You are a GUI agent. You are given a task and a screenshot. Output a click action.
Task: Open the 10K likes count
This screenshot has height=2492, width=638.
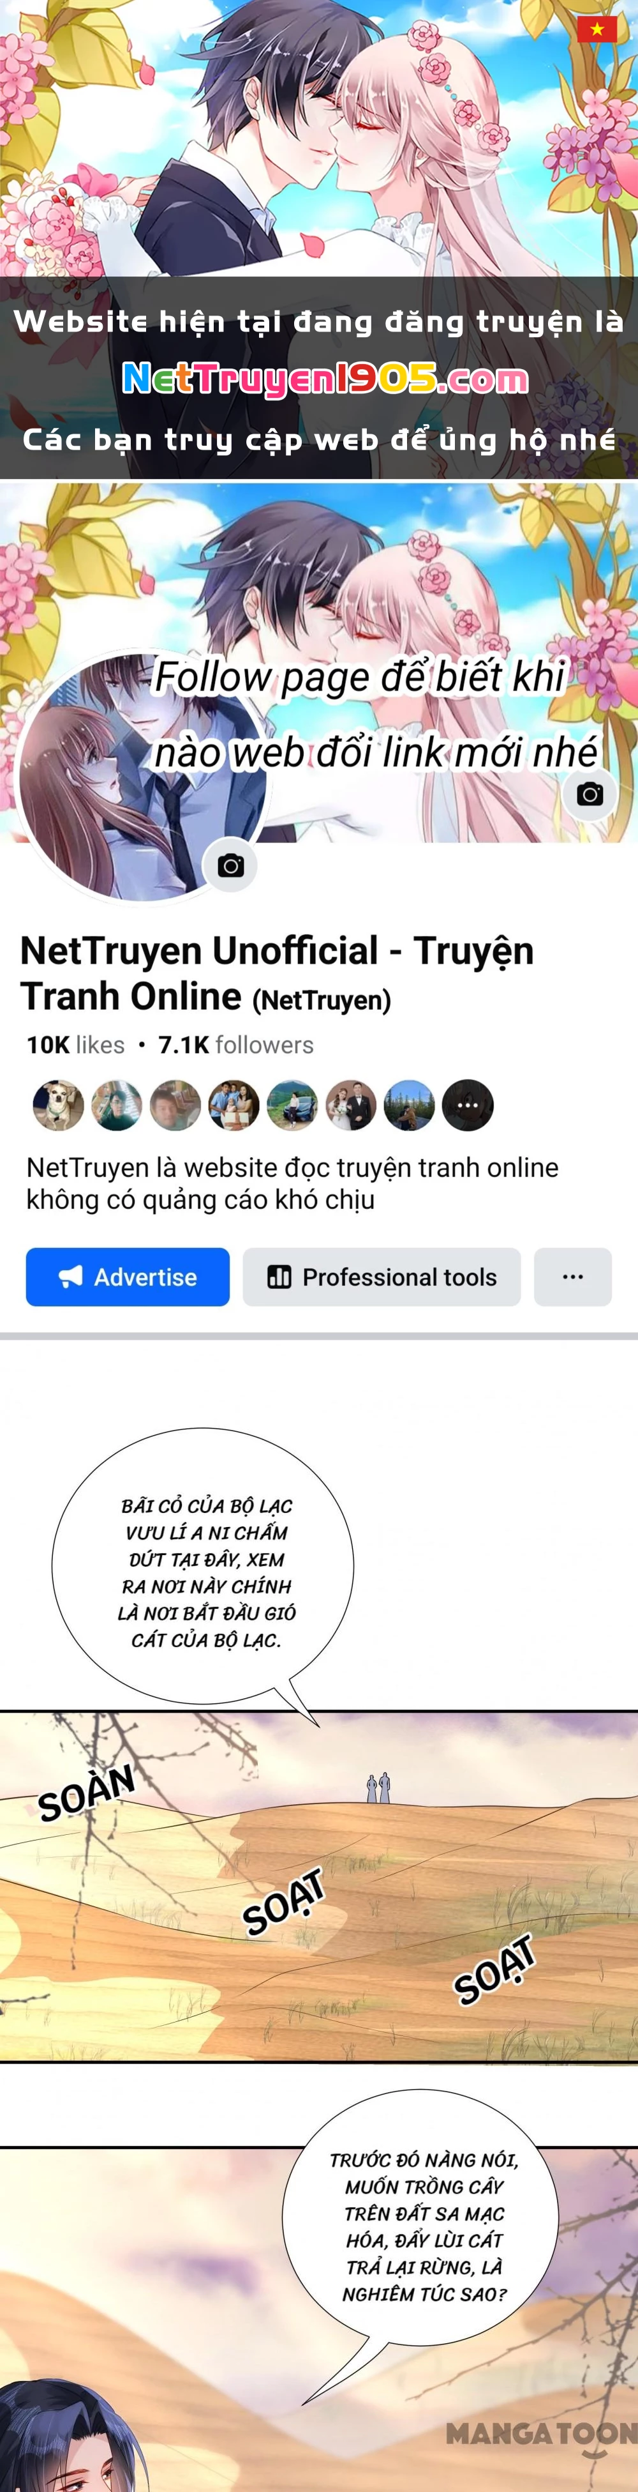click(x=75, y=1045)
